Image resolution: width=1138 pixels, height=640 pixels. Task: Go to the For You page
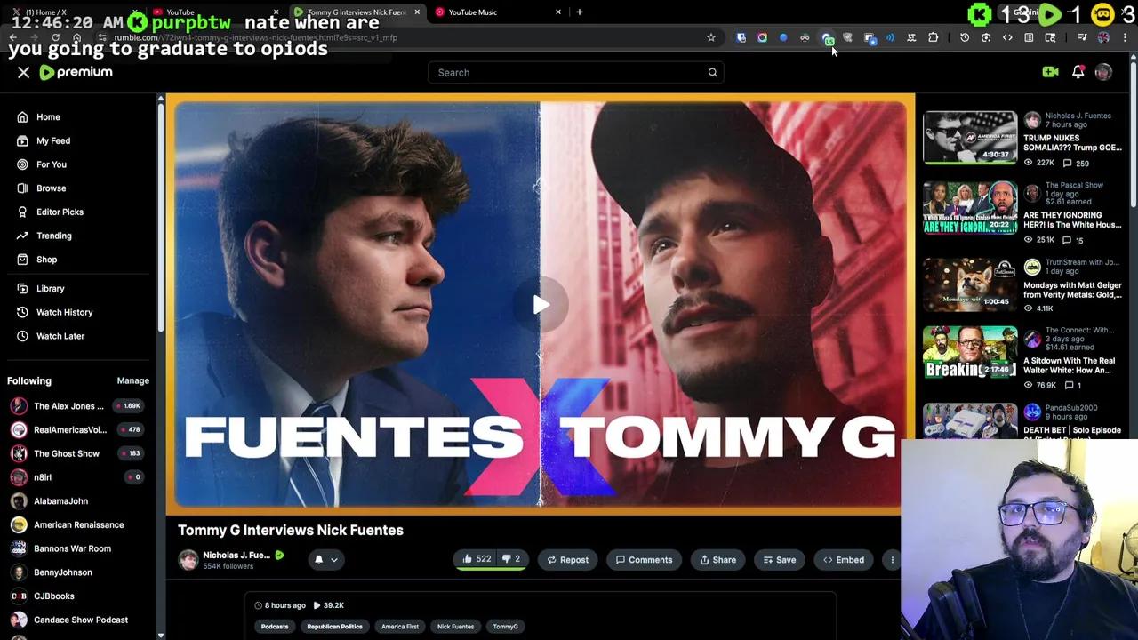52,164
